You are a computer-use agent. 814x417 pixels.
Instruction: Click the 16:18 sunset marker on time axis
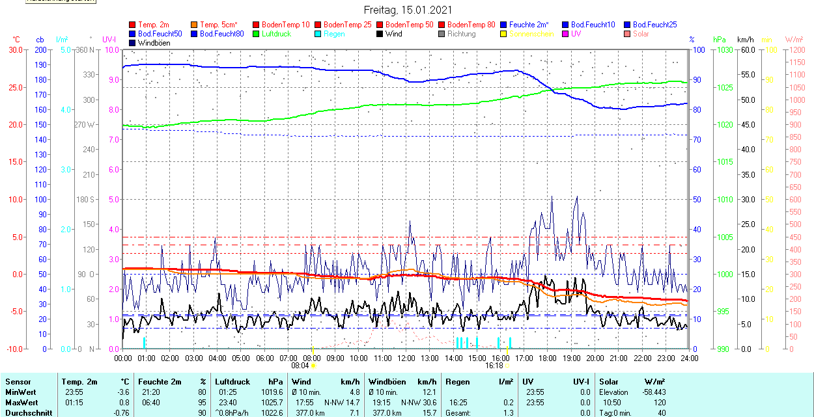(x=495, y=366)
